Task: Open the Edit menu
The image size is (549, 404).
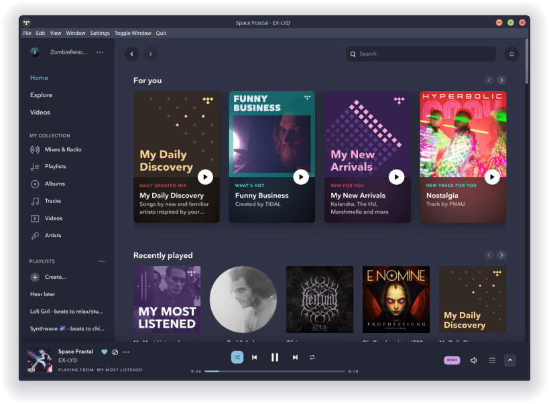Action: tap(40, 33)
